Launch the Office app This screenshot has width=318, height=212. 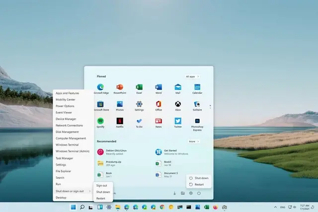point(159,106)
